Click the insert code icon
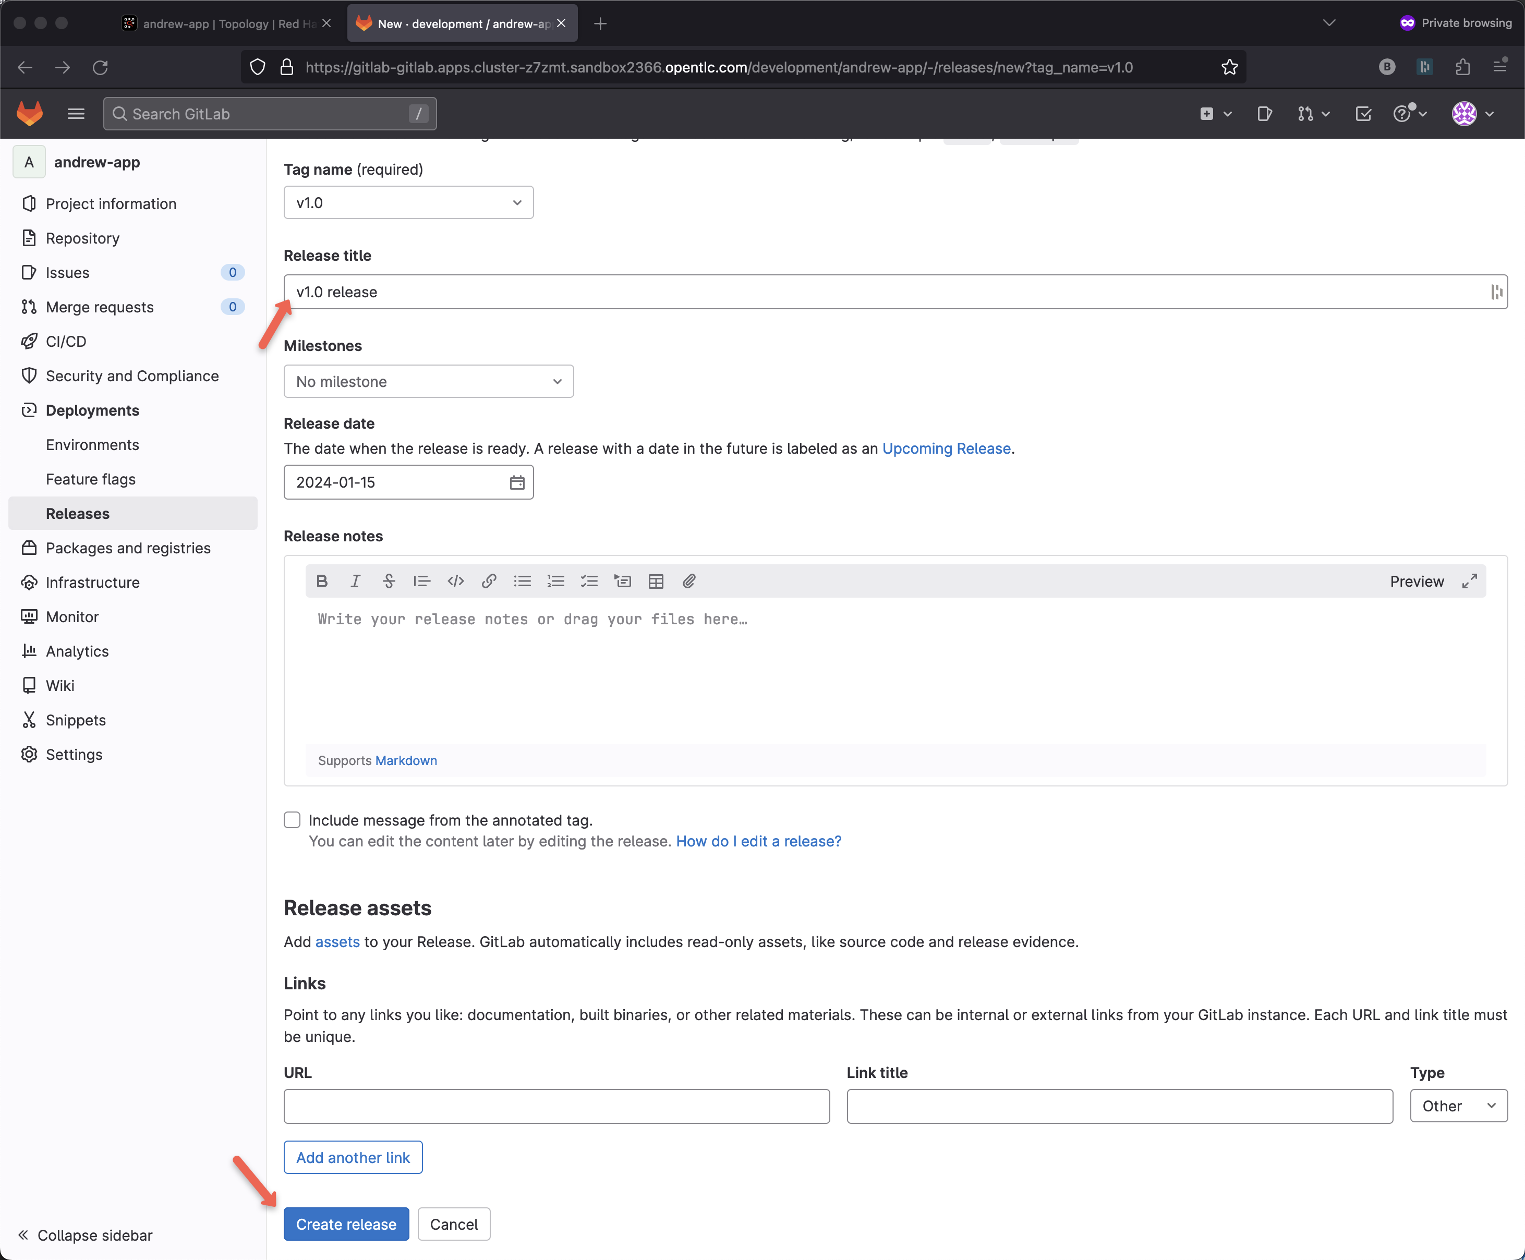Image resolution: width=1525 pixels, height=1260 pixels. click(456, 581)
